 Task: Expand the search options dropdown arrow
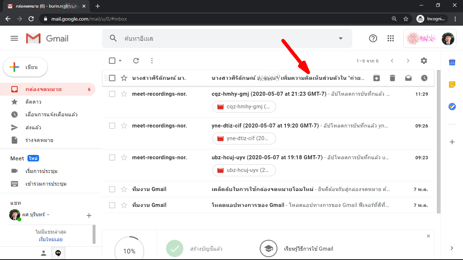340,38
